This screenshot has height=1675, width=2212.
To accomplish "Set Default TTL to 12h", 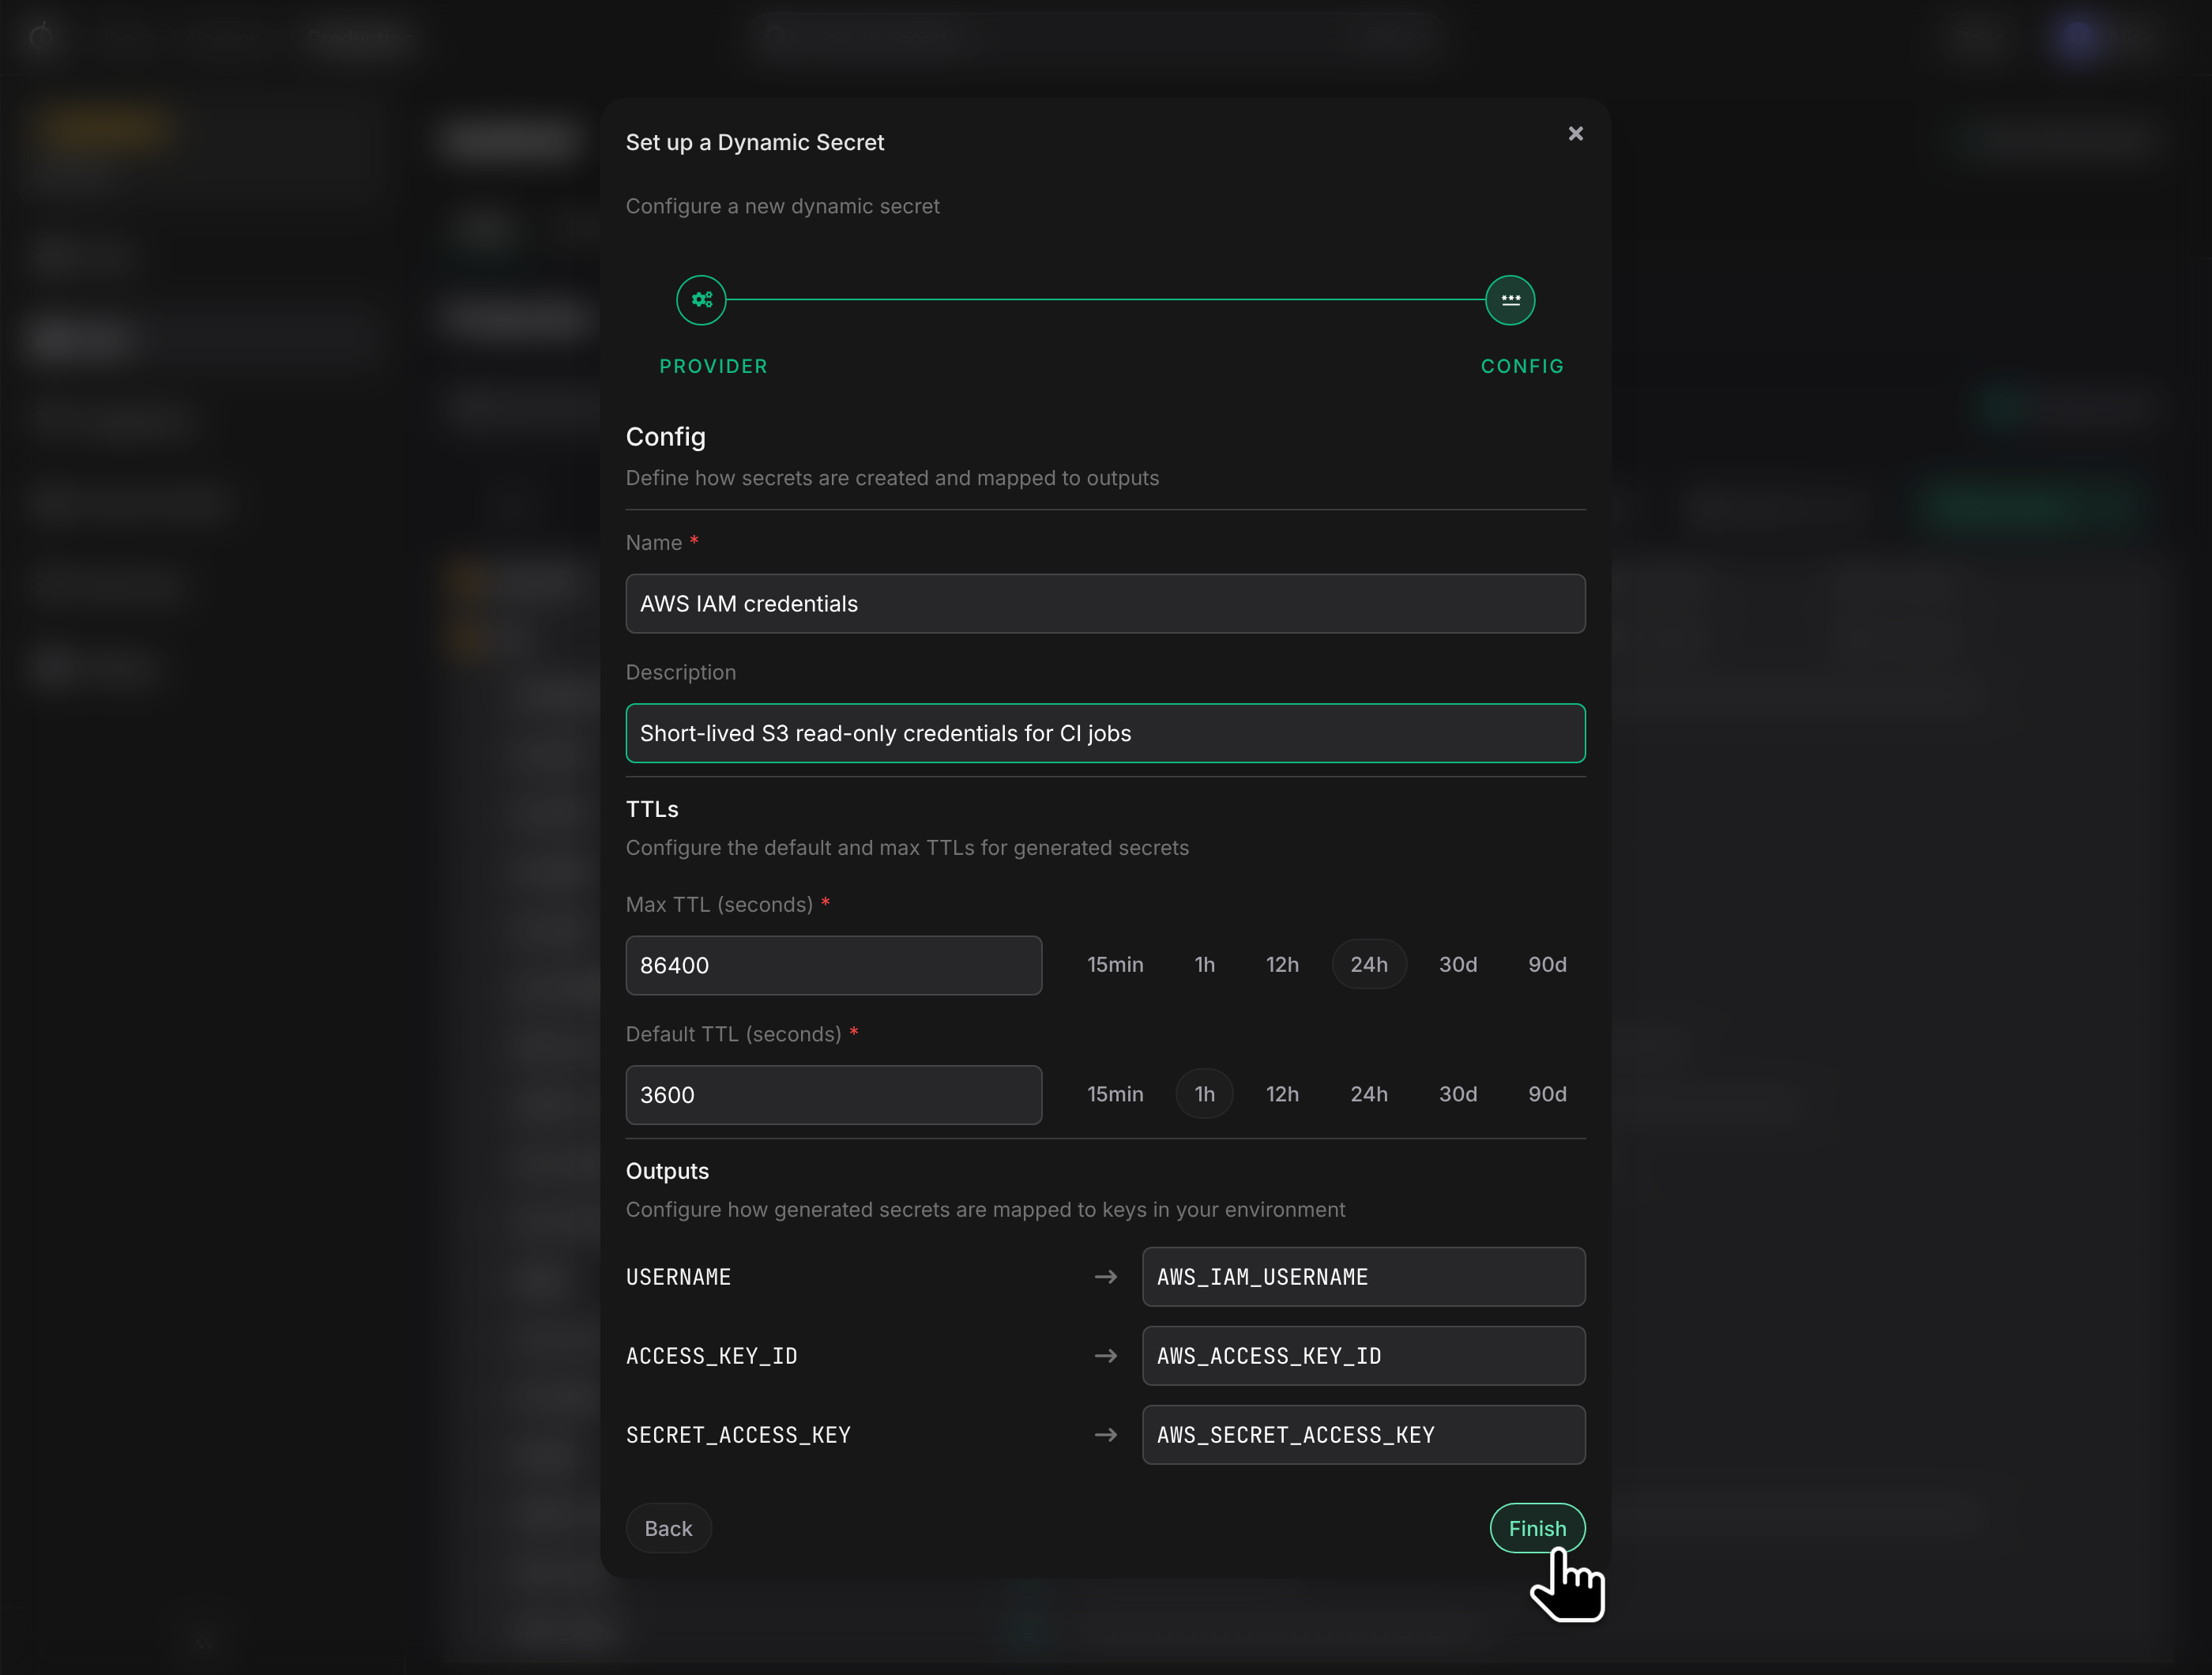I will click(1282, 1094).
